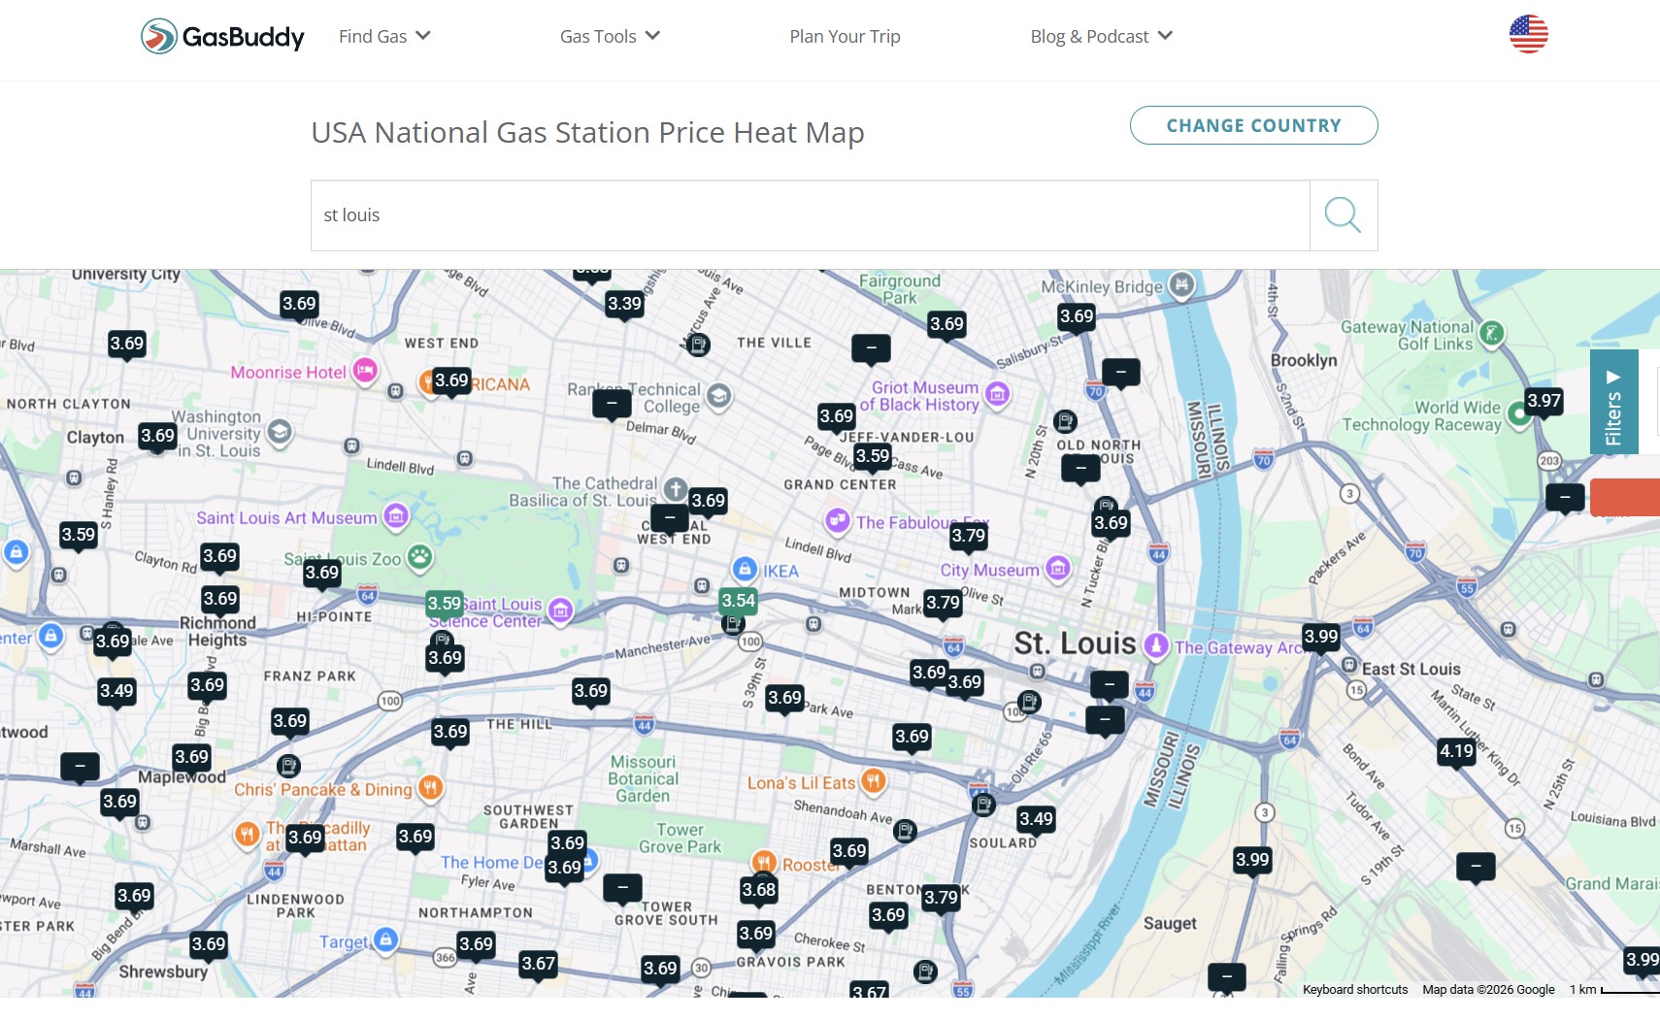
Task: Click The Gateway Arch pin icon
Action: 1155,645
